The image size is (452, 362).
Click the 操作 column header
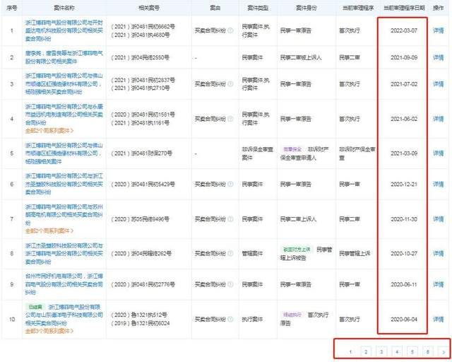[438, 8]
